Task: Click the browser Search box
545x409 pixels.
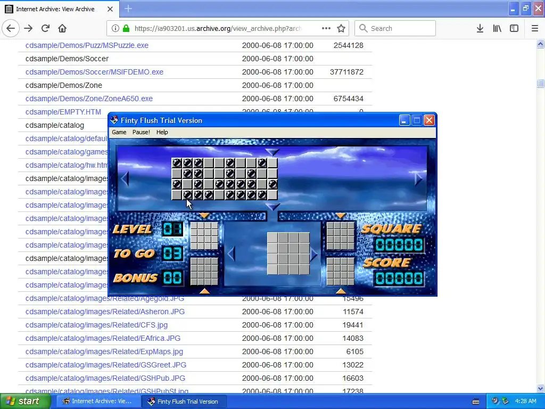Action: (395, 29)
